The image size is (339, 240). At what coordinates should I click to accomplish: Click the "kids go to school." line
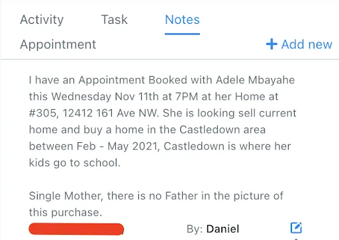coord(75,163)
